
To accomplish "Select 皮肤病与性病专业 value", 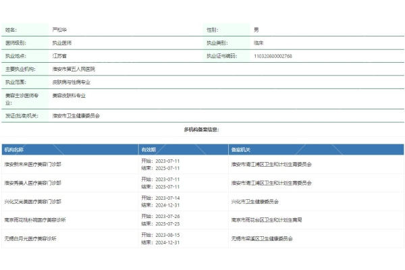I will [x=72, y=82].
